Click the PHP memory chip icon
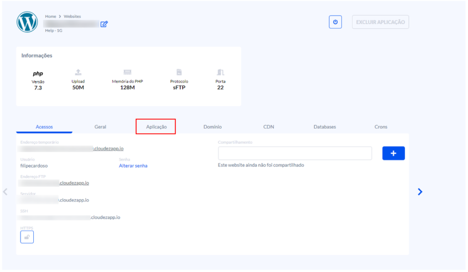 tap(128, 72)
